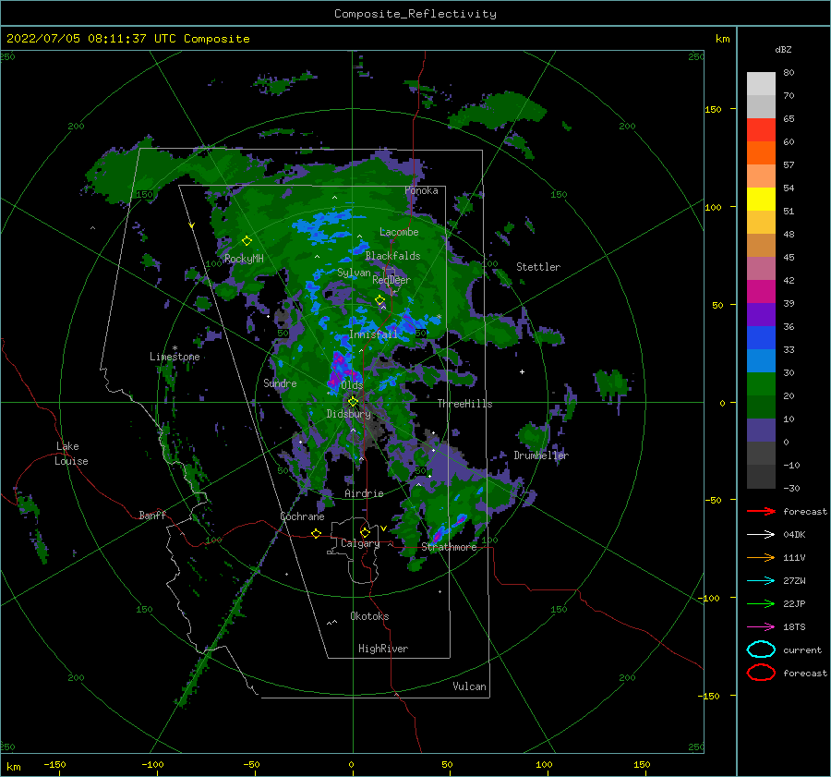Click the Blackfalds town label

coord(392,256)
